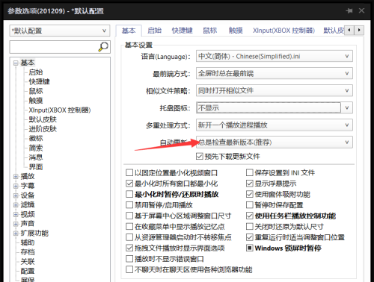Expand the 字幕 tree node
Screen dimensions: 374x282
click(16, 186)
